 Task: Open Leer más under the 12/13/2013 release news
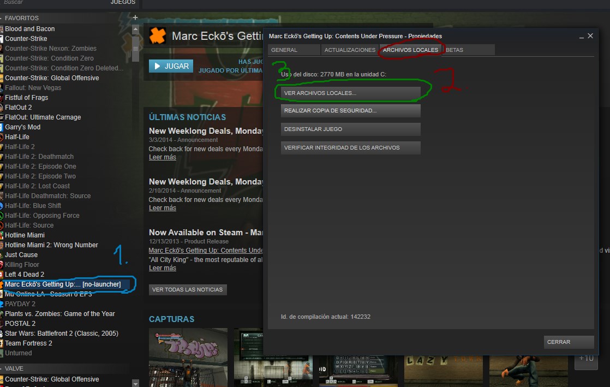(162, 268)
